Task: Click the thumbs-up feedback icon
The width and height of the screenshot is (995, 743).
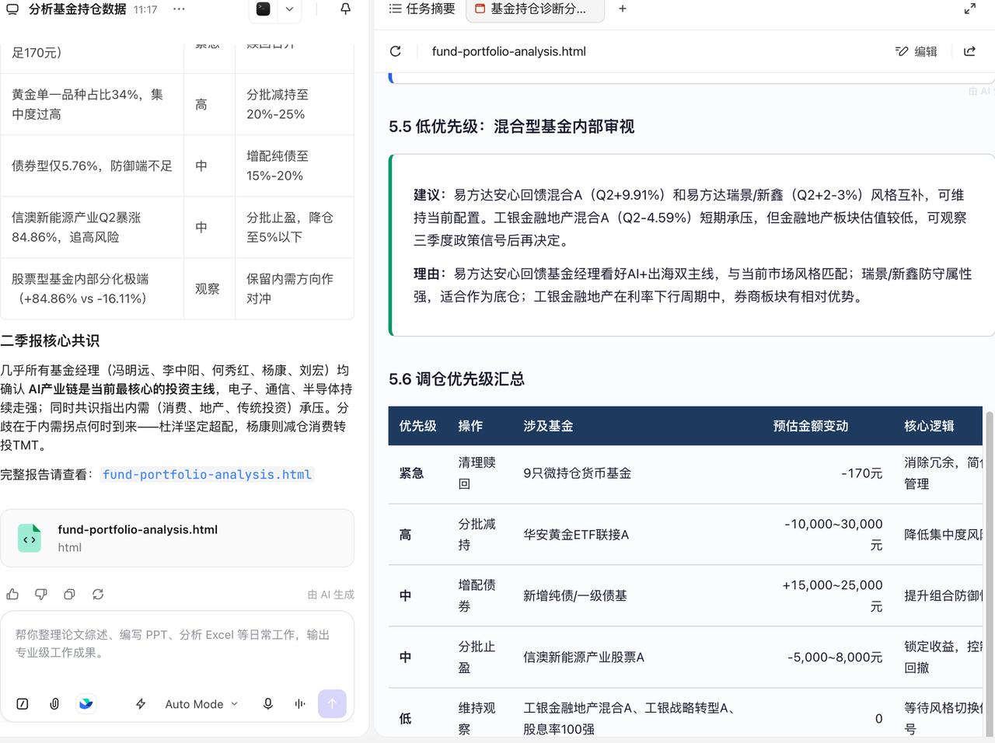Action: click(12, 595)
